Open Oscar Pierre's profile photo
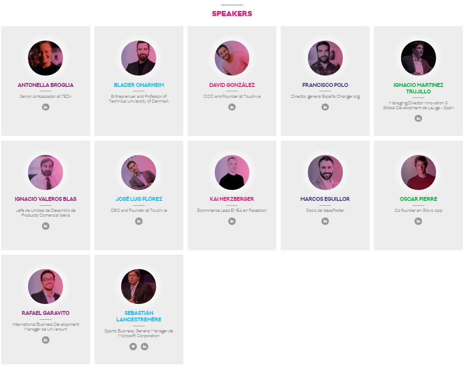The width and height of the screenshot is (464, 366). pyautogui.click(x=418, y=173)
